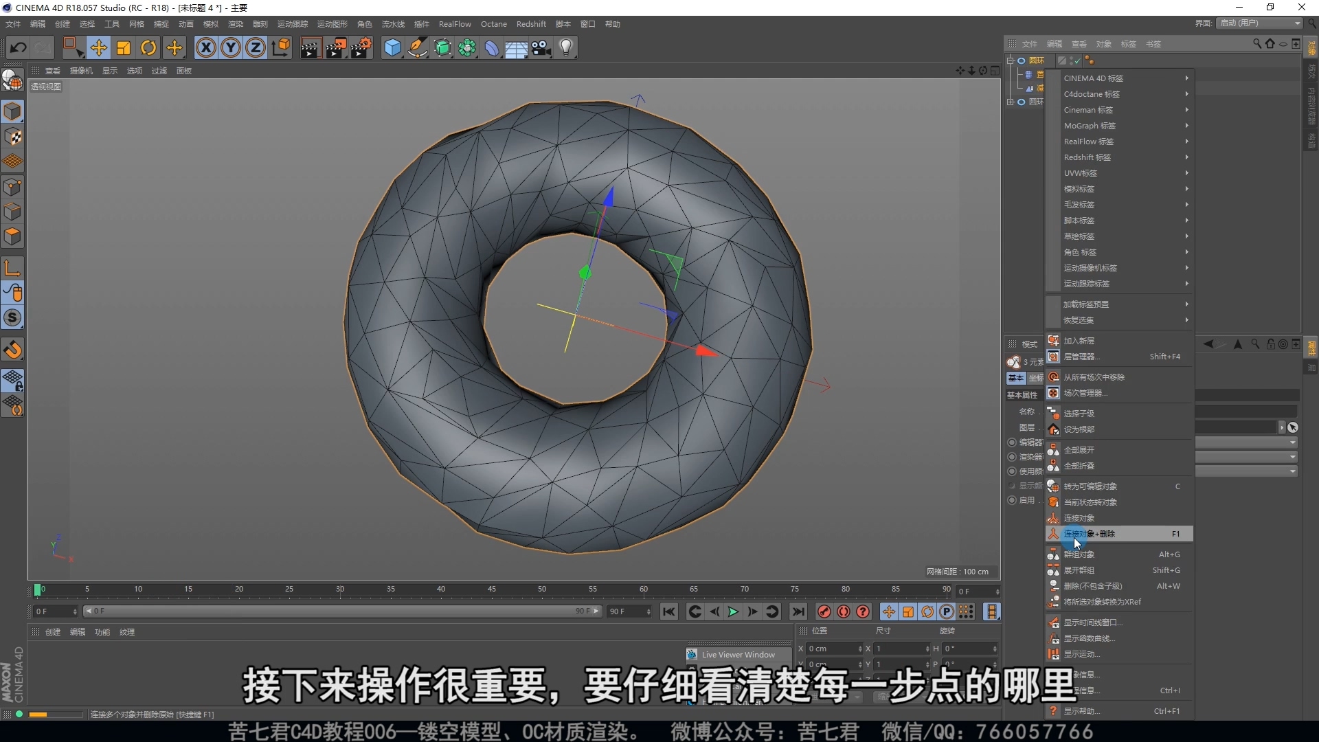The height and width of the screenshot is (742, 1319).
Task: Open the Spline Pen tool
Action: (x=417, y=47)
